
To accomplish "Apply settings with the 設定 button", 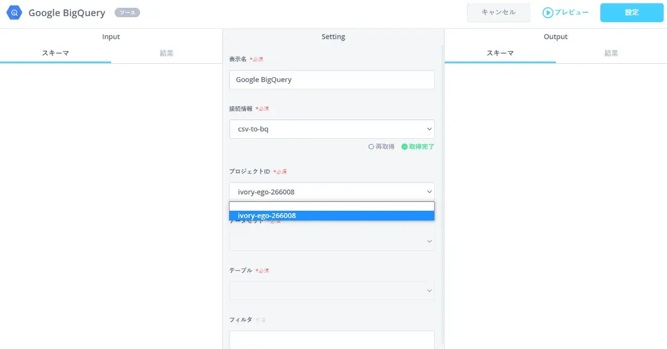I will [632, 12].
